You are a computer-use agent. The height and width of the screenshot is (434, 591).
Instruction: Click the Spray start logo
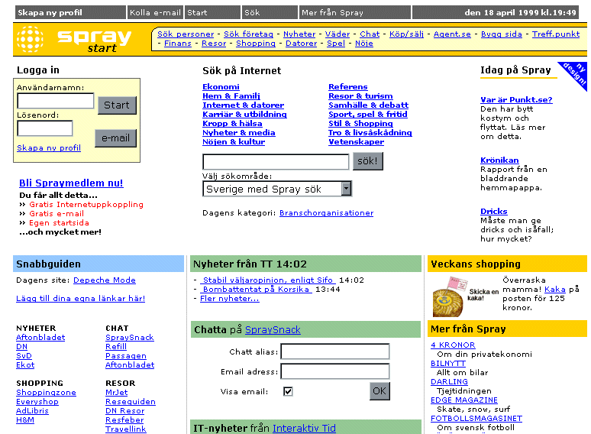pos(74,39)
